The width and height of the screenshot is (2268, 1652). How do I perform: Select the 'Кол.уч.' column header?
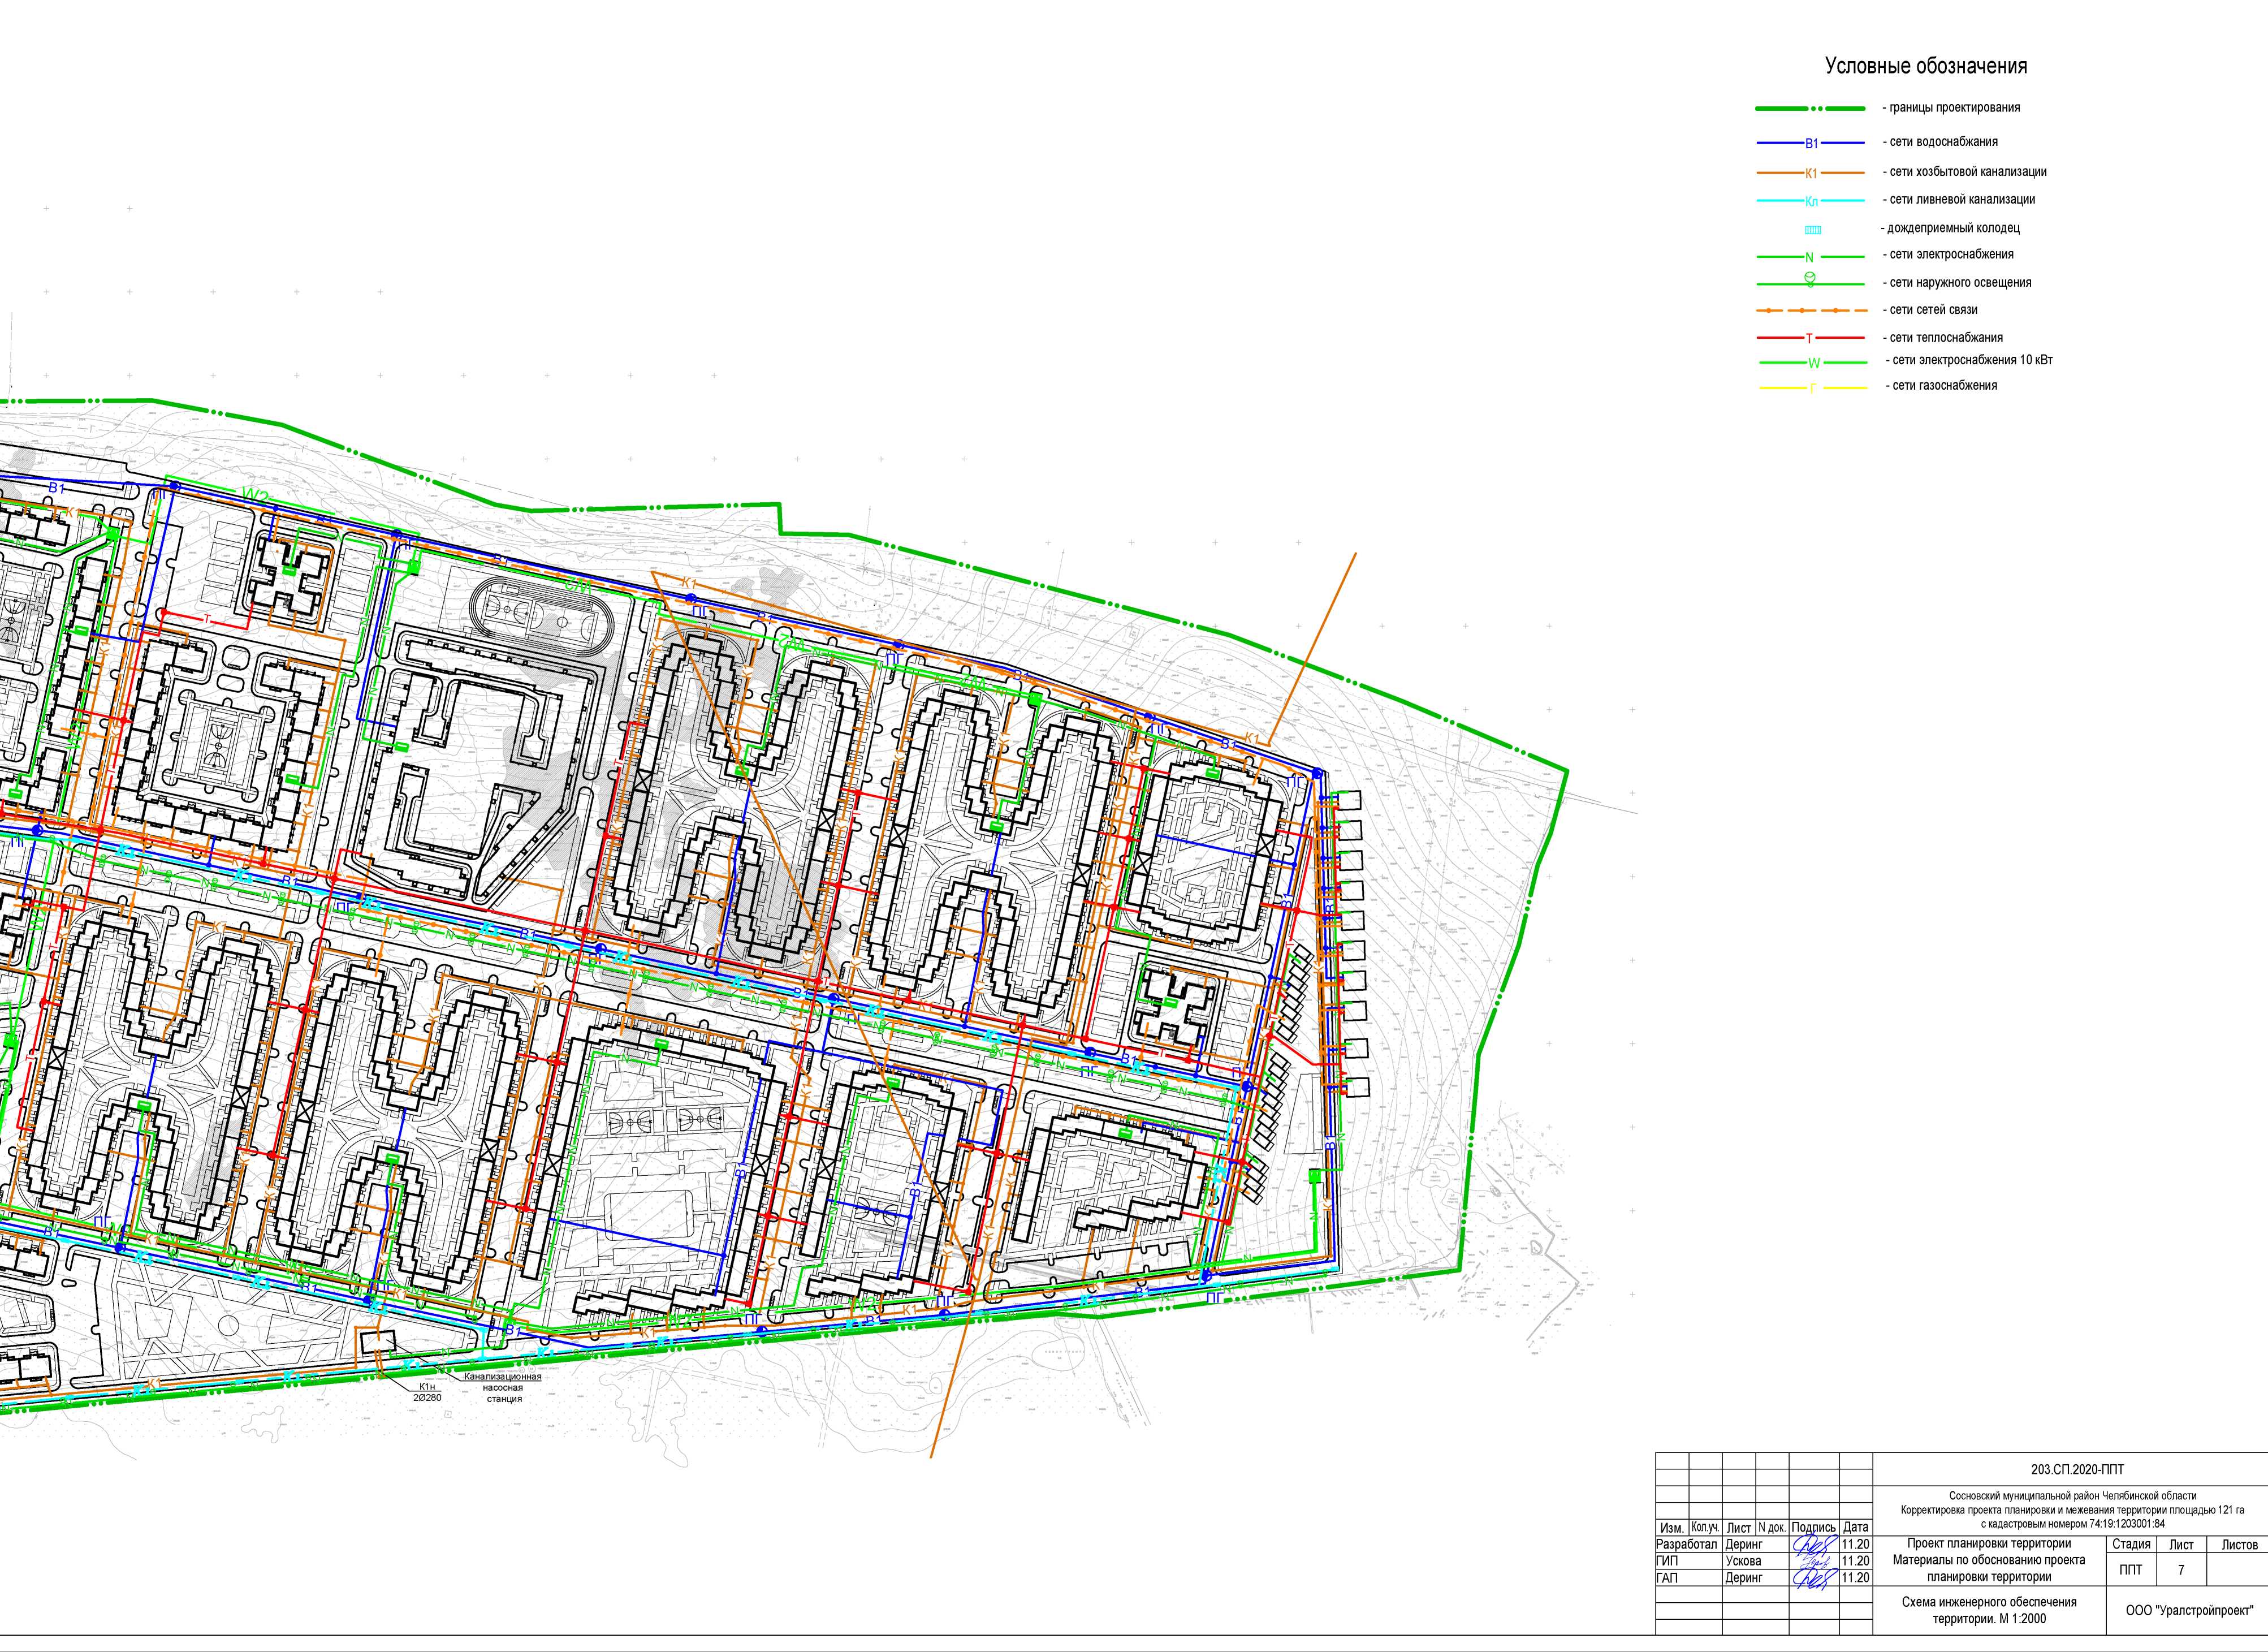(x=1705, y=1527)
